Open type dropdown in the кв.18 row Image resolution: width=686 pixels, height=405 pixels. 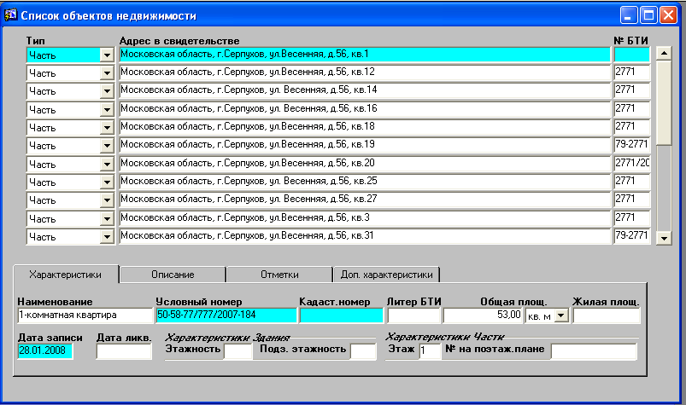107,127
